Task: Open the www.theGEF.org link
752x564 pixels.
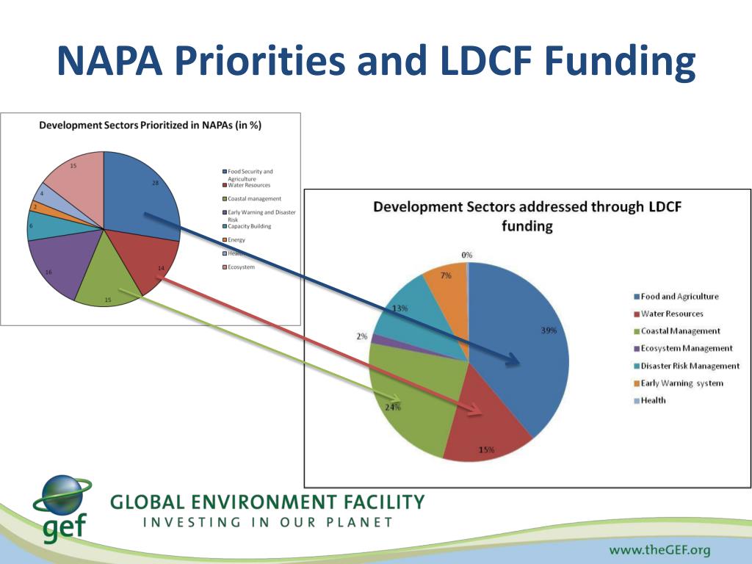Action: pyautogui.click(x=659, y=549)
